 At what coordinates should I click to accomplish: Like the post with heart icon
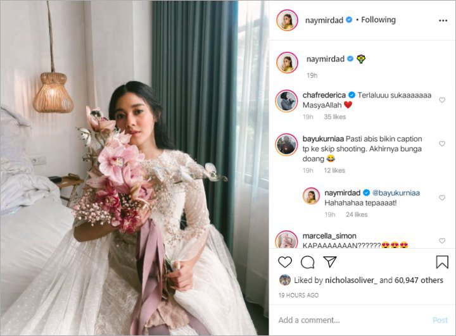[285, 262]
